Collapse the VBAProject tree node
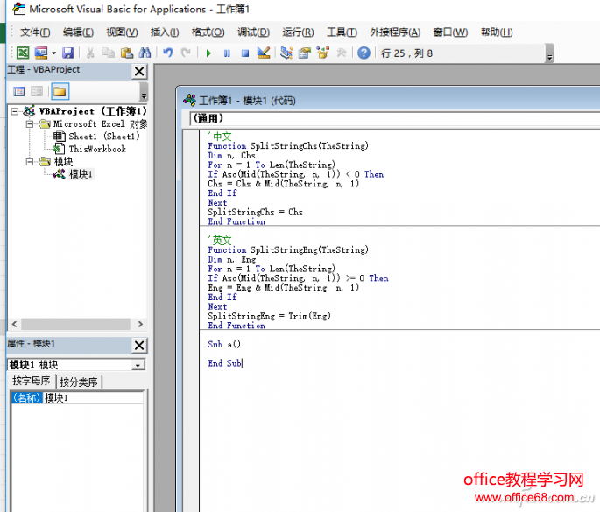 pos(16,111)
